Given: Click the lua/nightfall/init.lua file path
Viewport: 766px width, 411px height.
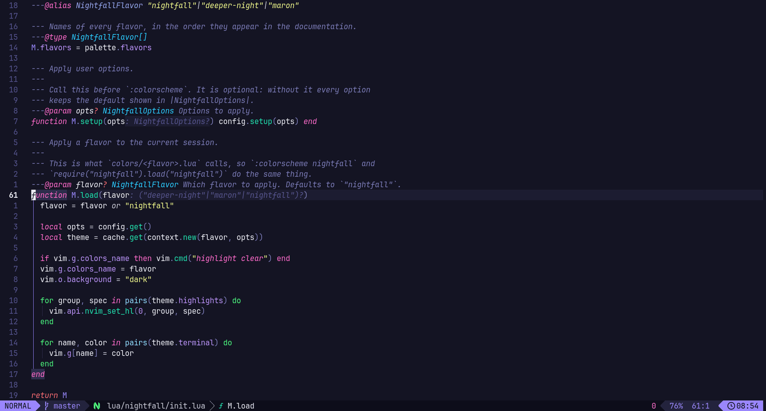Looking at the screenshot, I should (156, 406).
